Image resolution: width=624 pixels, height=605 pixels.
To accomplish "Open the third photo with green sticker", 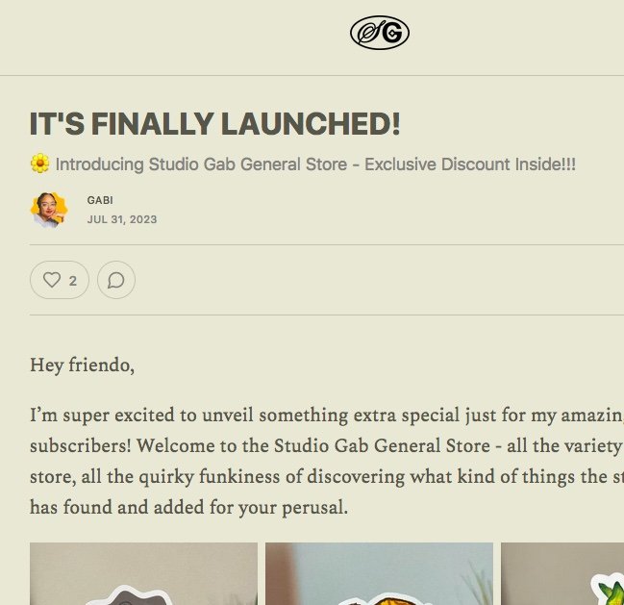I will (x=562, y=573).
